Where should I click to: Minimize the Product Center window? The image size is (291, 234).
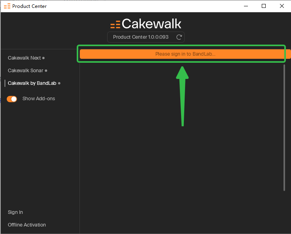coord(246,6)
